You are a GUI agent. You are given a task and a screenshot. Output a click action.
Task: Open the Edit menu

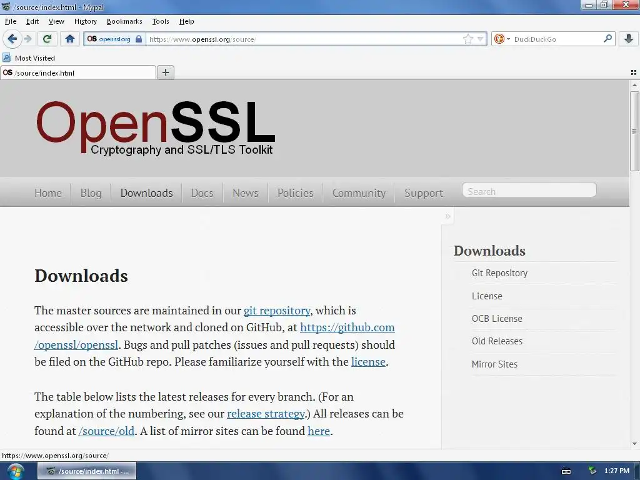(32, 21)
